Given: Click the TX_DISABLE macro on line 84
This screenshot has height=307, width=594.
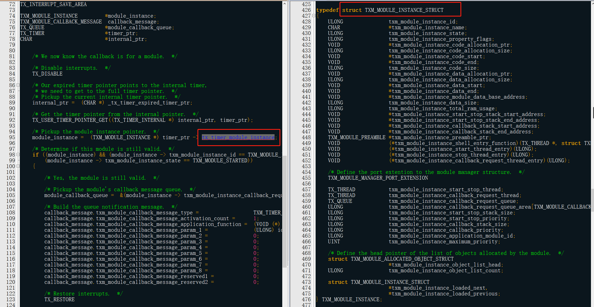Looking at the screenshot, I should [x=47, y=74].
